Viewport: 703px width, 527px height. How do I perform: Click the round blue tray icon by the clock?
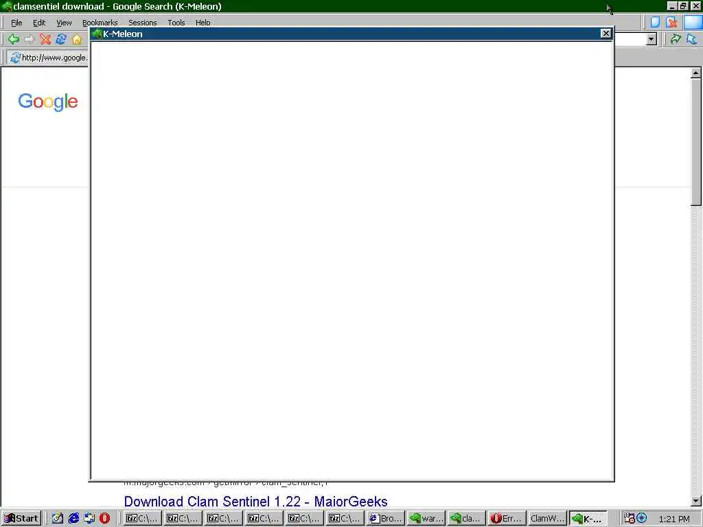pos(642,518)
